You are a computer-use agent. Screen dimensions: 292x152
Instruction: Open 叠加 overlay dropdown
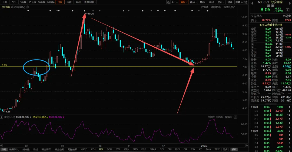coord(193,2)
